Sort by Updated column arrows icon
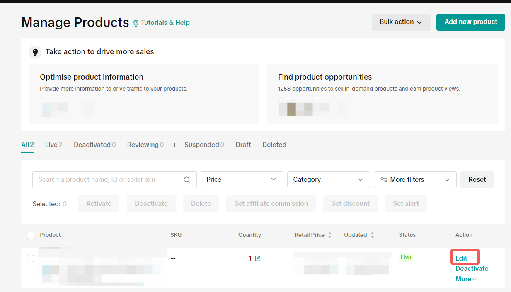511x292 pixels. [x=373, y=235]
